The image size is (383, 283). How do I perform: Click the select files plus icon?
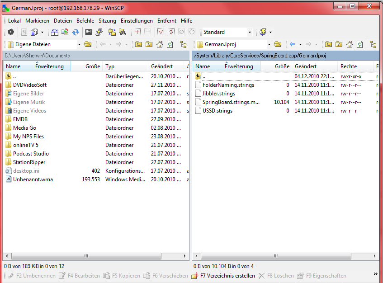pos(137,32)
